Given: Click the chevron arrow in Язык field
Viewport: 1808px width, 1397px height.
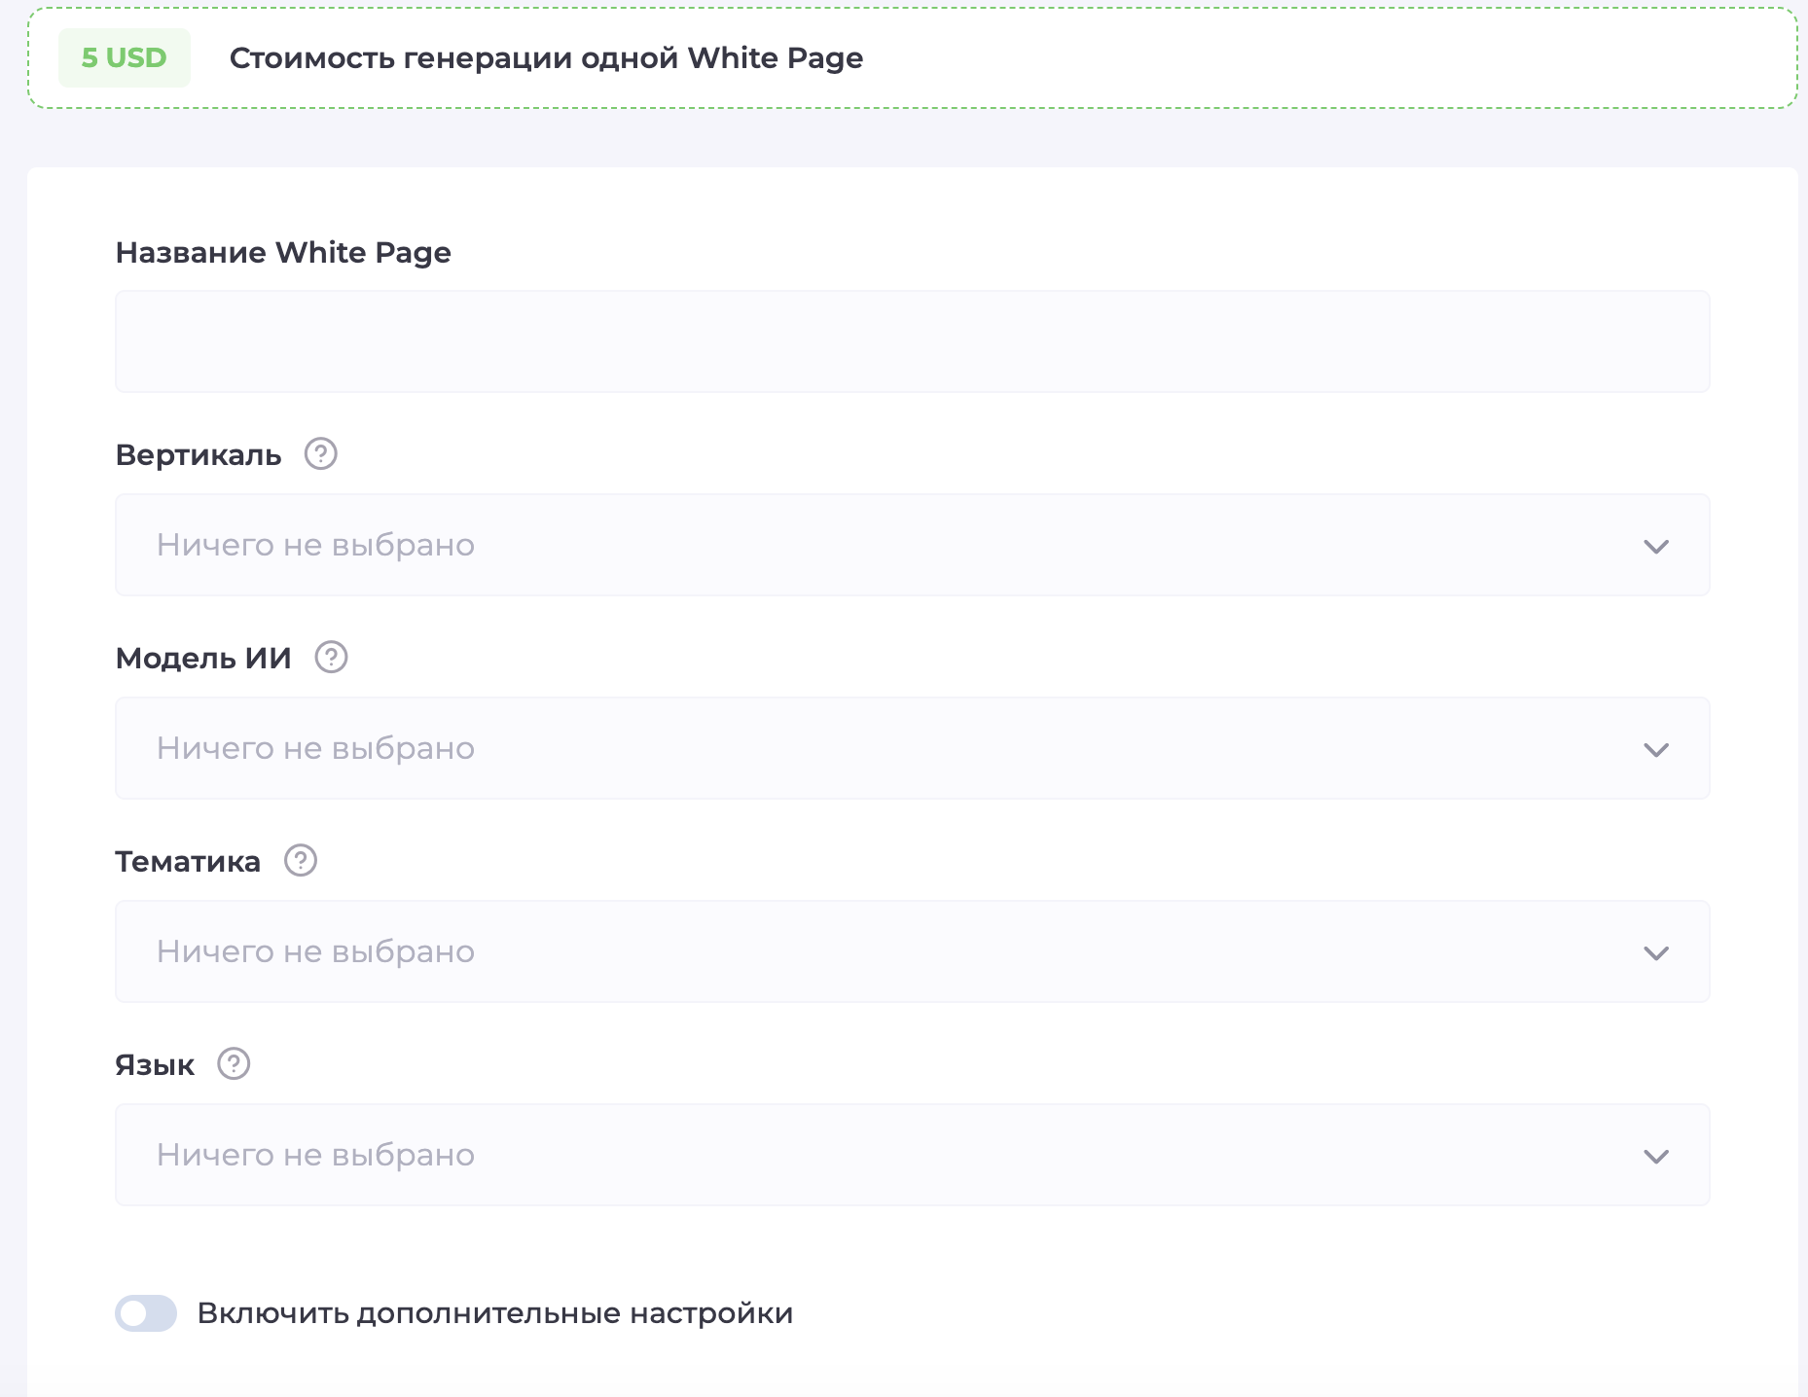Looking at the screenshot, I should (1655, 1157).
